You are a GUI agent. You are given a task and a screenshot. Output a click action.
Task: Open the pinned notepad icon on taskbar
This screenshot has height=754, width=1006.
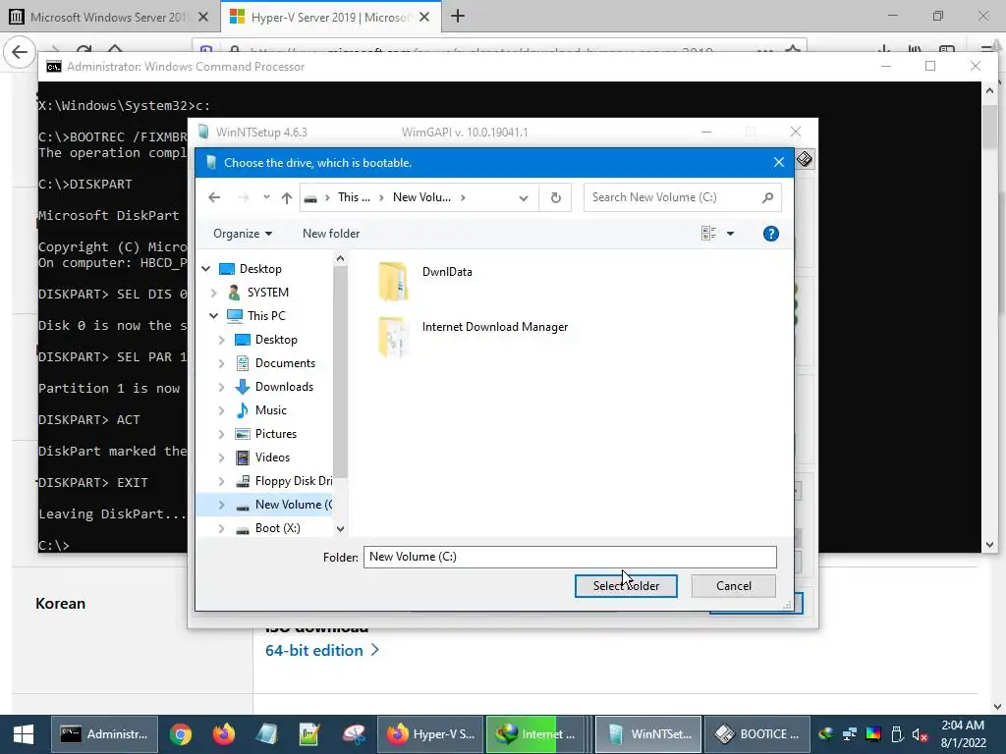(266, 734)
